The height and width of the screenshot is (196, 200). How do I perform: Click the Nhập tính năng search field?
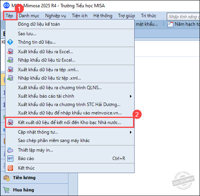pos(183,16)
